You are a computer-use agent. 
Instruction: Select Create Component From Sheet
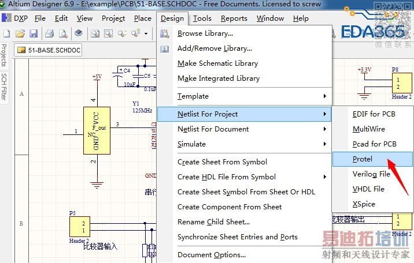244,207
